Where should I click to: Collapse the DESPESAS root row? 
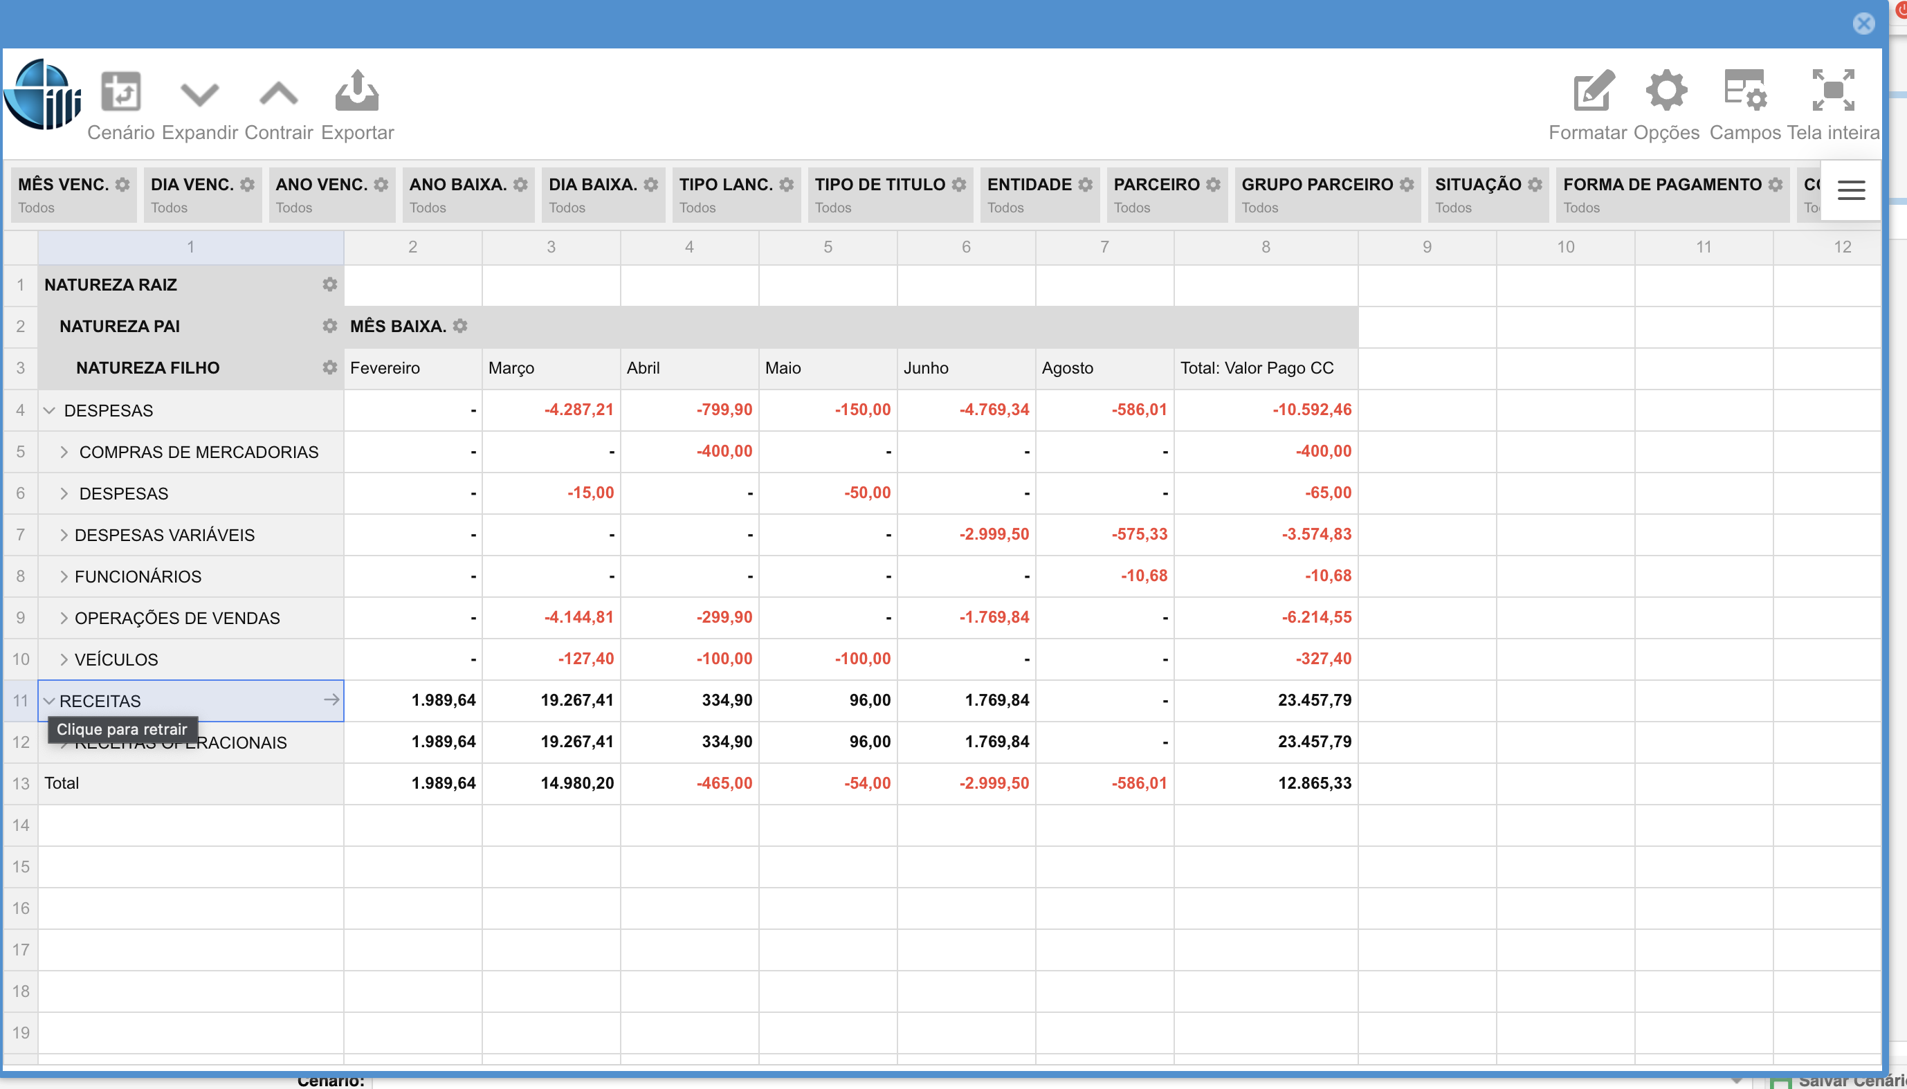(x=49, y=410)
